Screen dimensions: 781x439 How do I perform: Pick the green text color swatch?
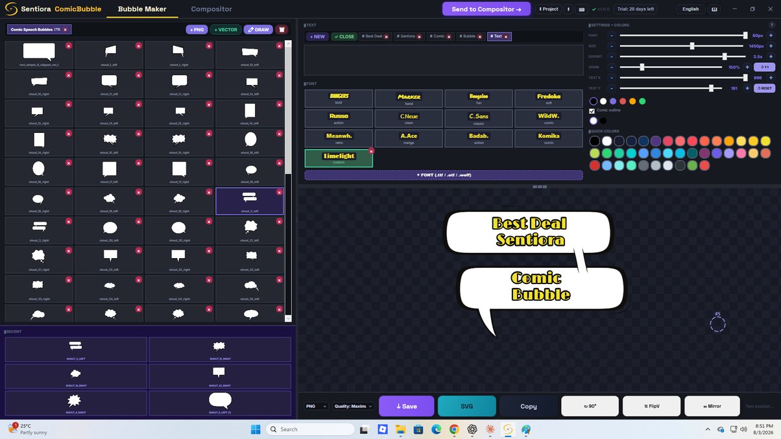(x=642, y=101)
